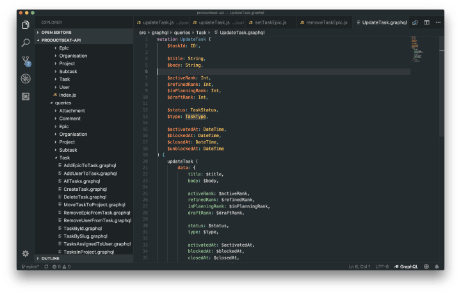461x294 pixels.
Task: Open the Extensions view in activity bar
Action: click(26, 97)
